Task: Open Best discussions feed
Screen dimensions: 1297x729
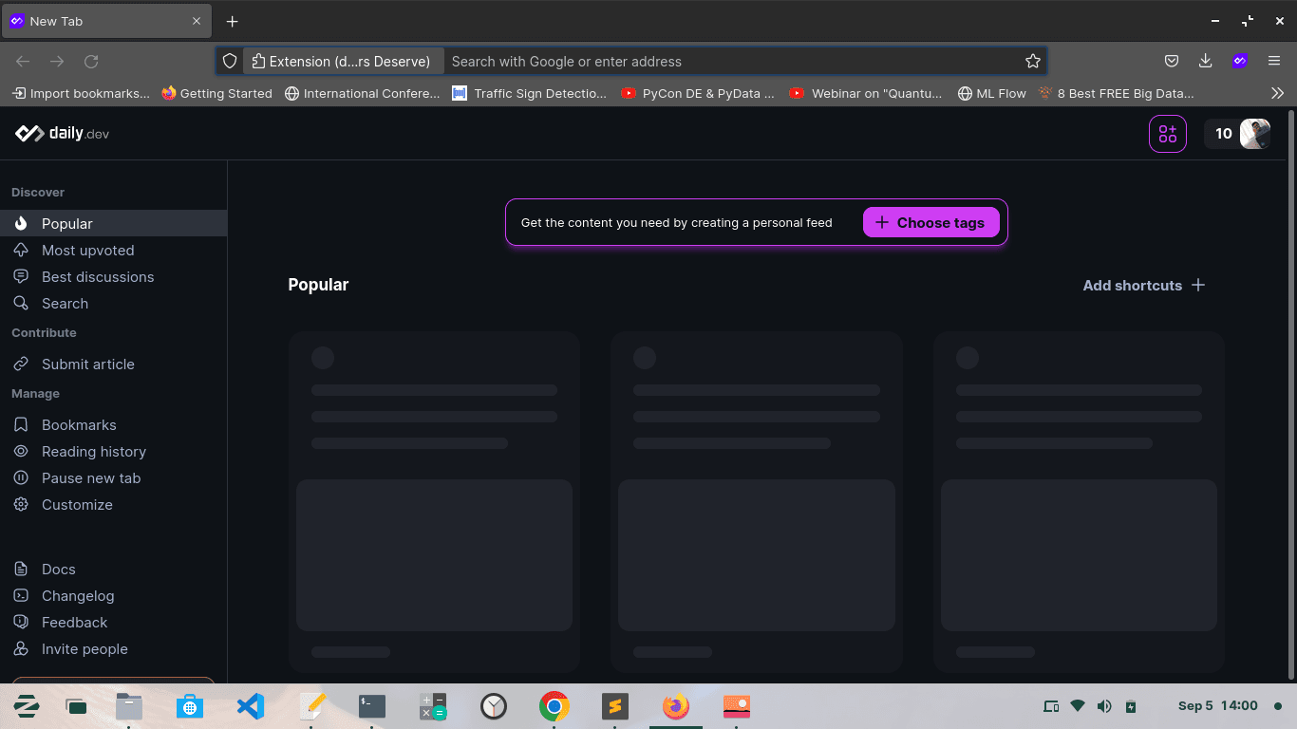Action: (x=97, y=277)
